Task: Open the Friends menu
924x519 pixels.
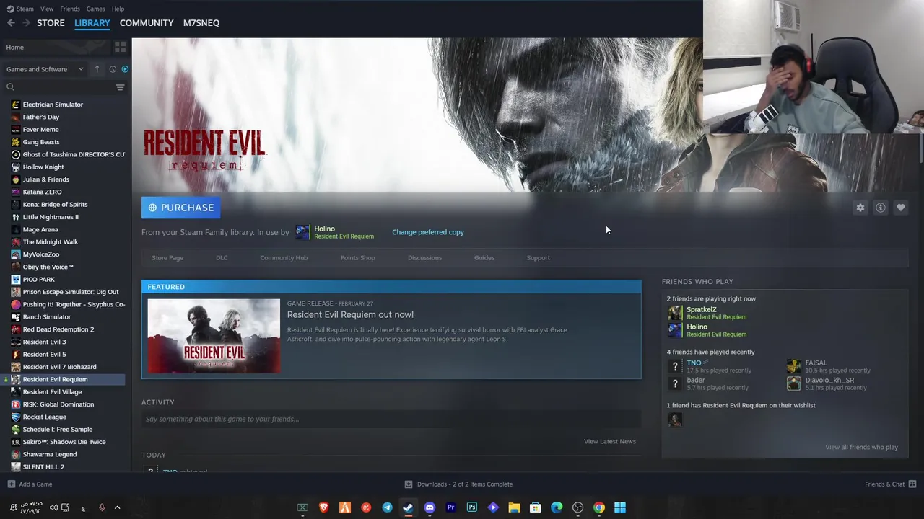Action: pyautogui.click(x=70, y=9)
